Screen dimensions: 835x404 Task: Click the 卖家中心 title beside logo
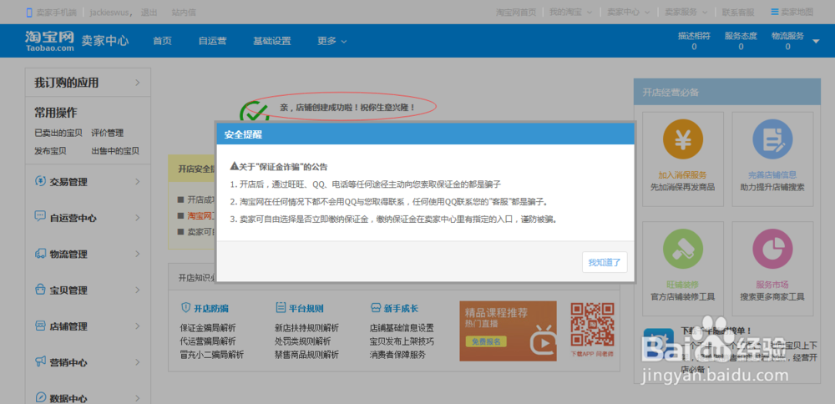tap(105, 41)
